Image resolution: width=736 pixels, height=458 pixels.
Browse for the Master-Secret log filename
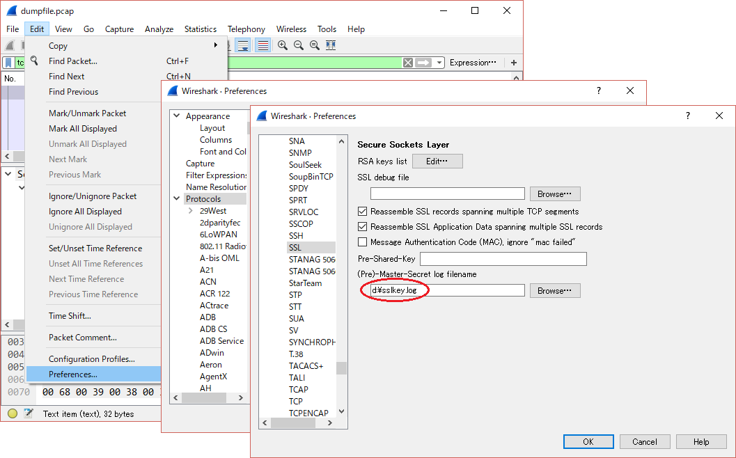pos(554,290)
